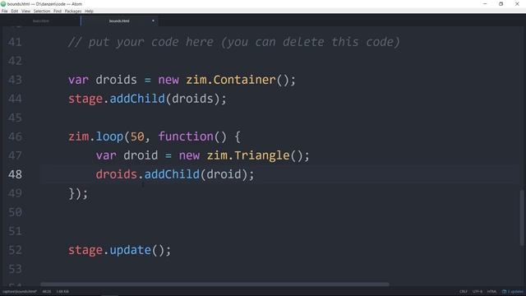Screen dimensions: 526x296
Task: Click the cursor position in status bar
Action: click(47, 292)
